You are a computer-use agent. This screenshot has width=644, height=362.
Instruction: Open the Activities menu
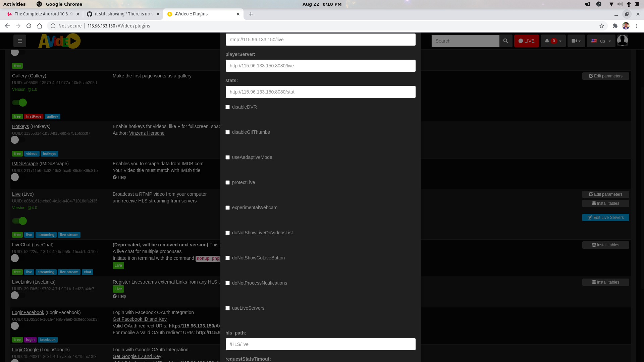[x=15, y=4]
